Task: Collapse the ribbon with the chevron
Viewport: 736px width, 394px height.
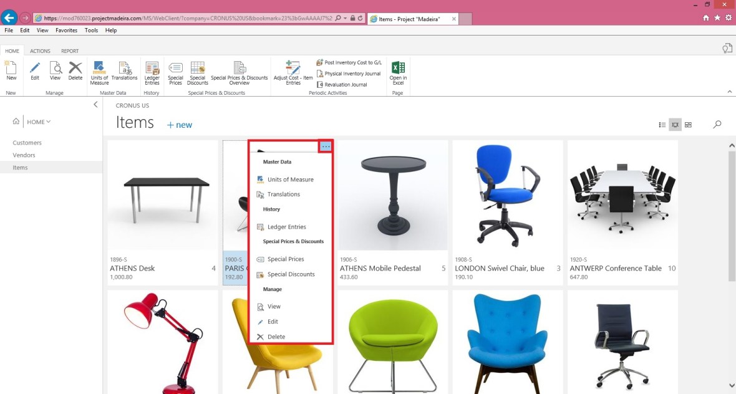Action: (730, 92)
